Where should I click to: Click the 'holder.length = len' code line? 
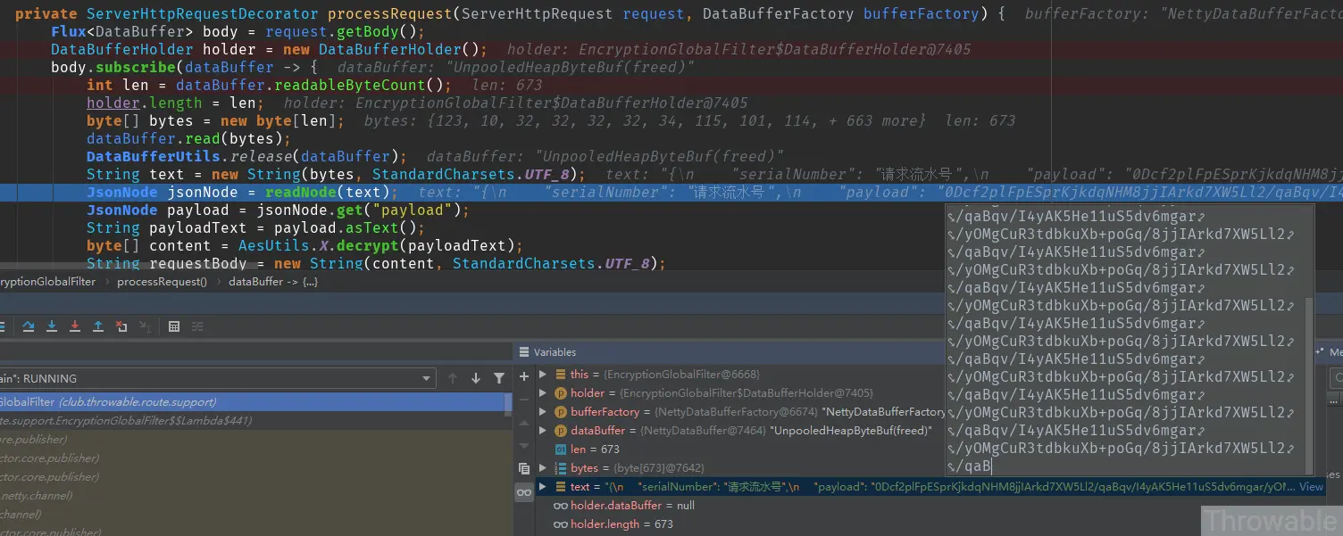point(175,103)
